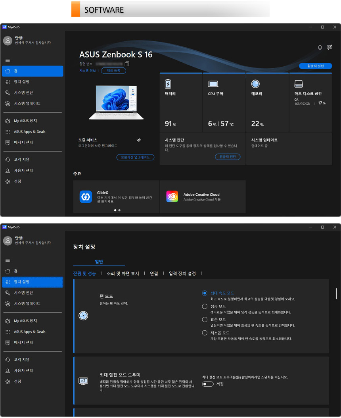The width and height of the screenshot is (341, 418).
Task: Click the 91% battery value
Action: click(x=170, y=124)
